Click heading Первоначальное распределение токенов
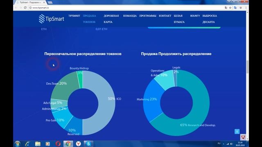This screenshot has height=147, width=262. click(83, 54)
